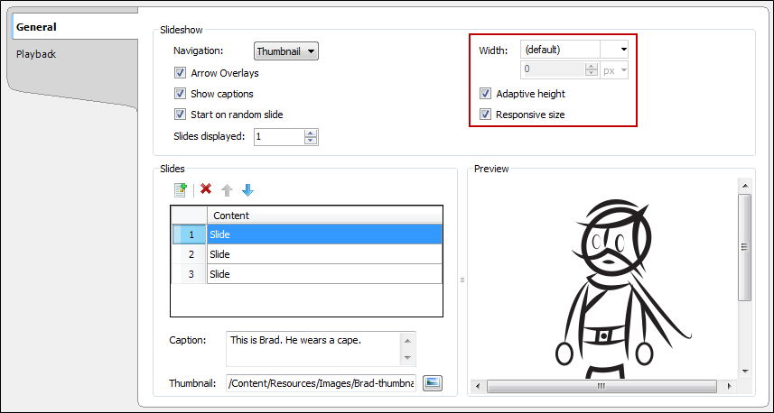774x413 pixels.
Task: Move slide down with blue arrow icon
Action: (247, 190)
